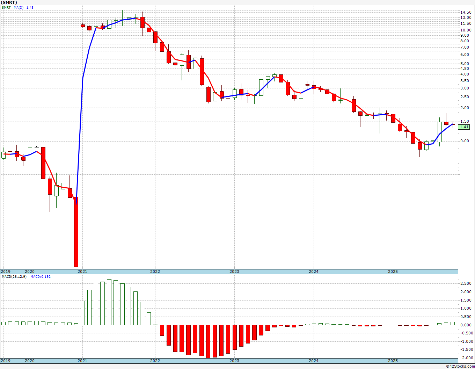Image resolution: width=475 pixels, height=369 pixels.
Task: Click the current price tag 1.41
Action: (x=464, y=127)
